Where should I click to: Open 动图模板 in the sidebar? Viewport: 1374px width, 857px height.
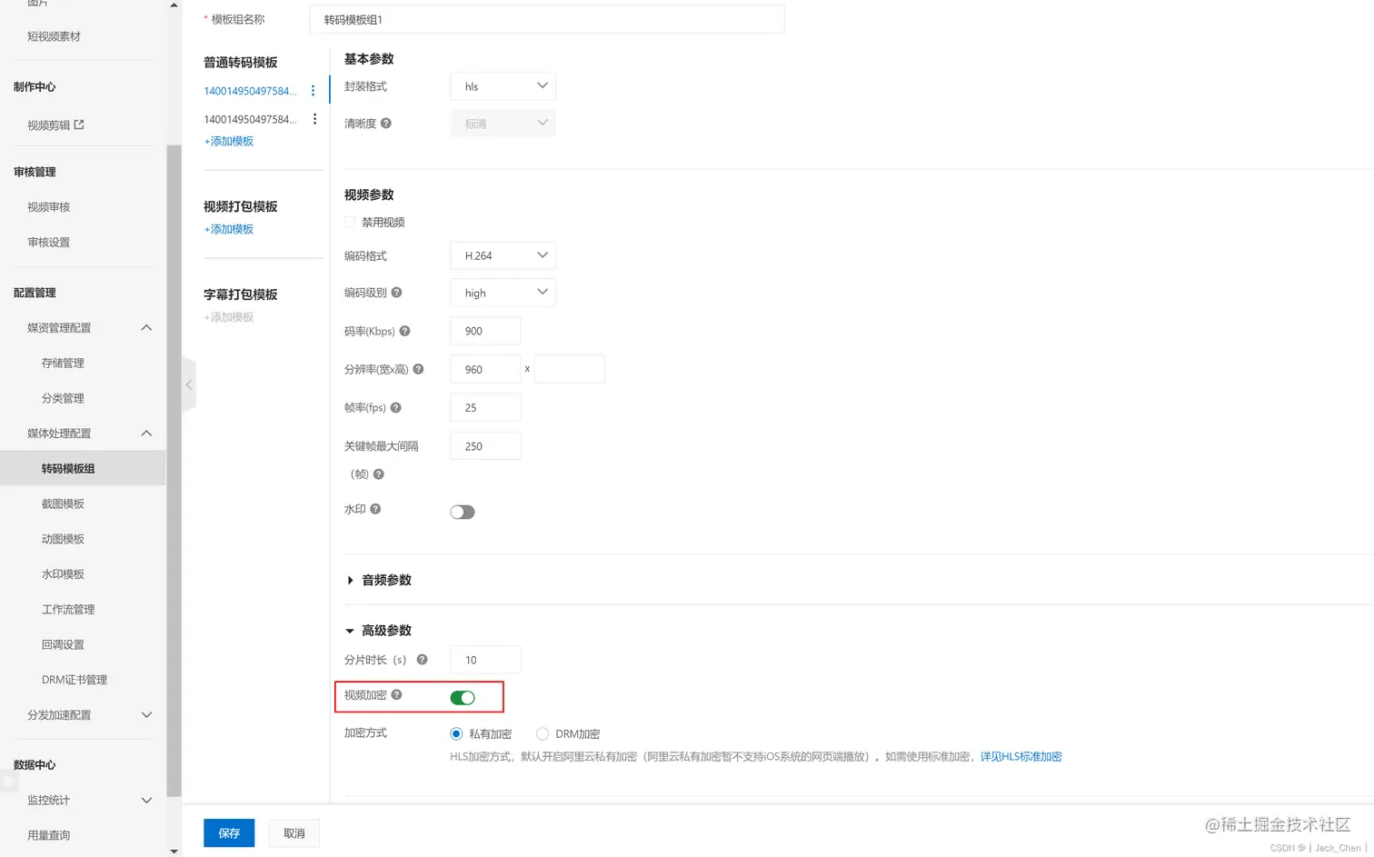63,540
